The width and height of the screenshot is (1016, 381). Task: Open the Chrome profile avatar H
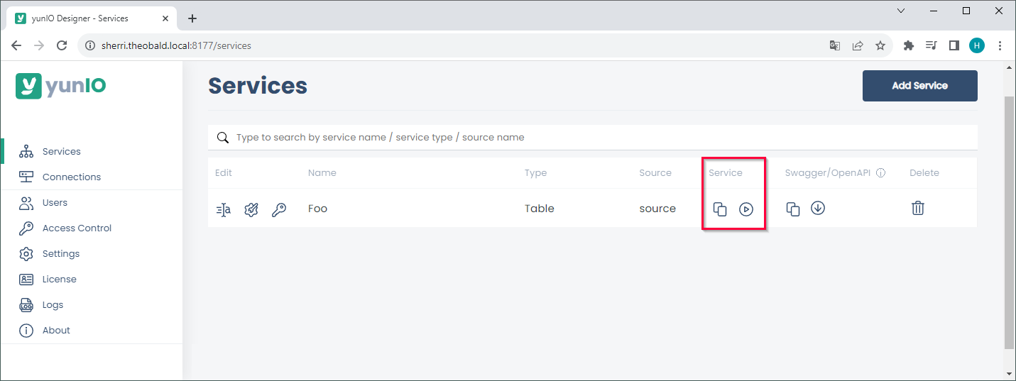click(x=977, y=45)
